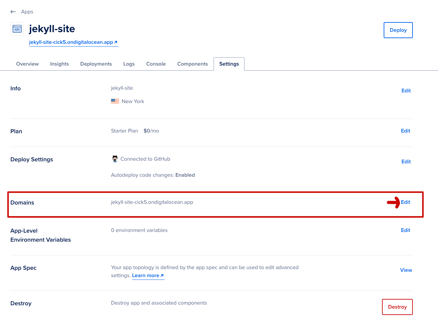View the App Spec
The height and width of the screenshot is (322, 438).
406,270
